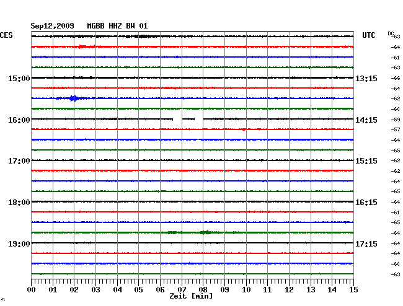Click the top black trace burst near minute 05
Image resolution: width=403 pixels, height=306 pixels.
pyautogui.click(x=141, y=37)
